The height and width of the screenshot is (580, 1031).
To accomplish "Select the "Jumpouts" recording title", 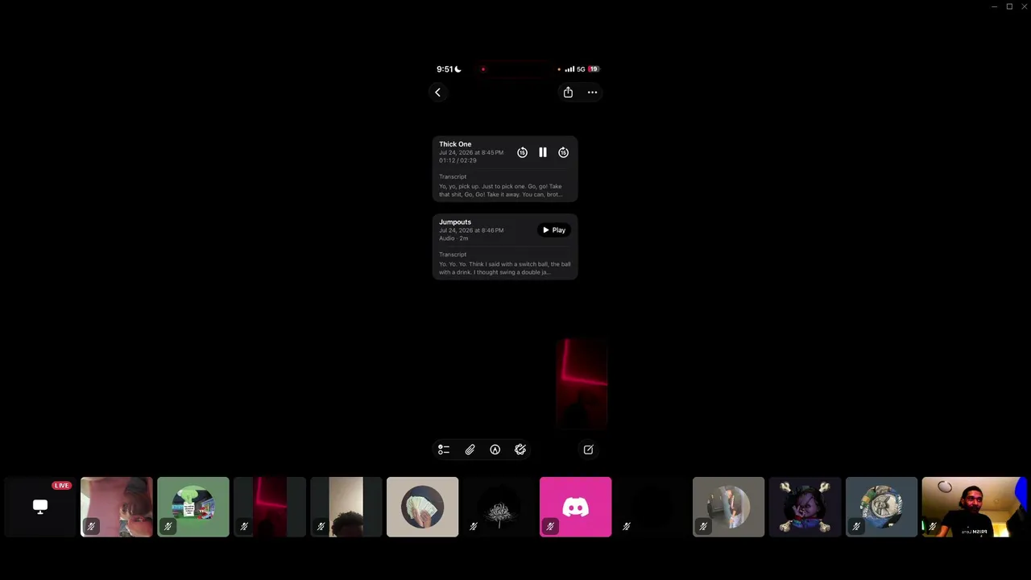I will (x=455, y=222).
